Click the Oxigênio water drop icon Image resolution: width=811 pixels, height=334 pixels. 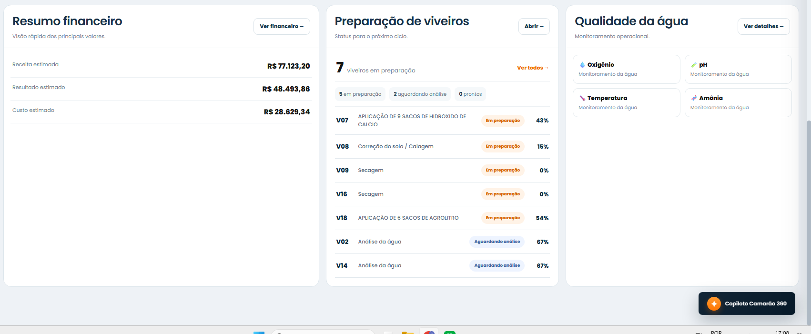pos(582,65)
